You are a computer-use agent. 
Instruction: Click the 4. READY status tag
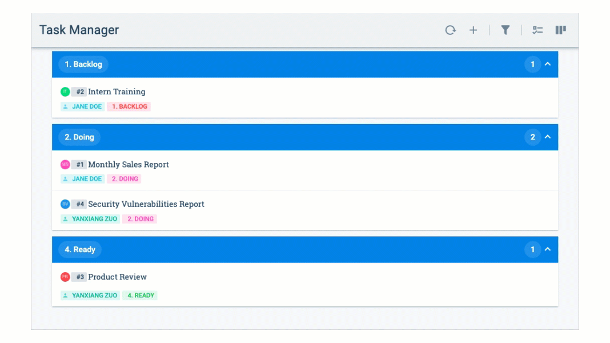140,296
